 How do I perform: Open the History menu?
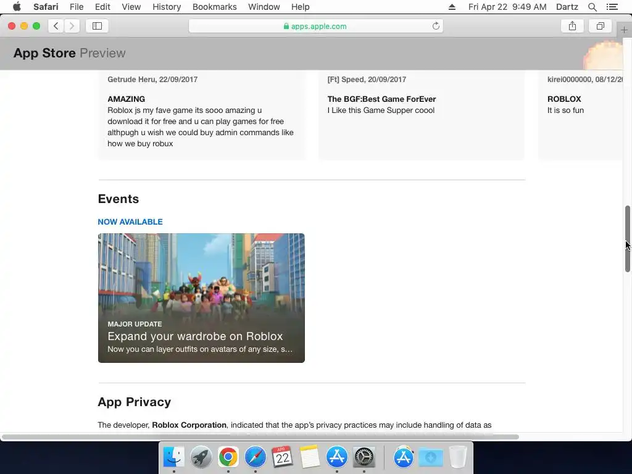pyautogui.click(x=167, y=7)
